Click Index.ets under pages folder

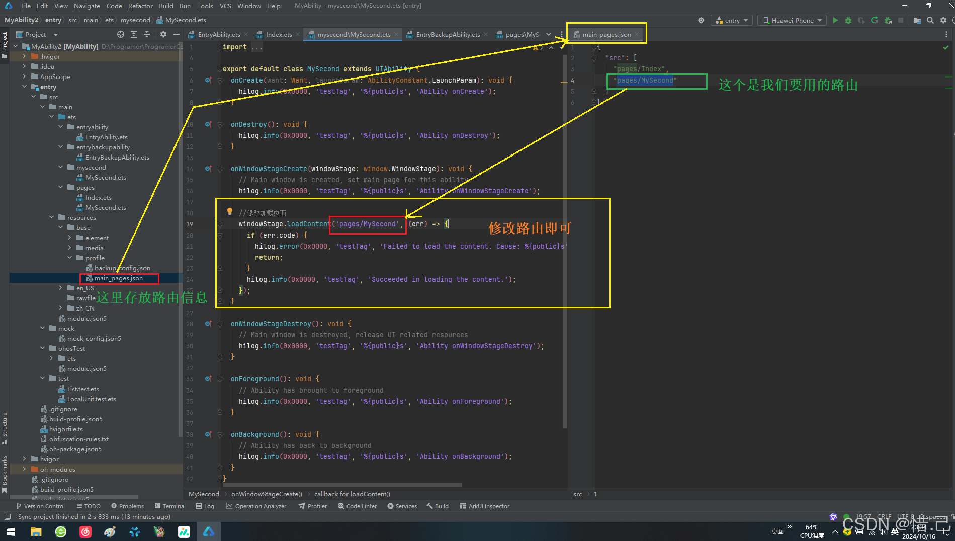tap(98, 197)
